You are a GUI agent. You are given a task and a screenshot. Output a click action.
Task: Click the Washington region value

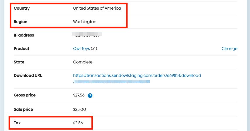85,22
